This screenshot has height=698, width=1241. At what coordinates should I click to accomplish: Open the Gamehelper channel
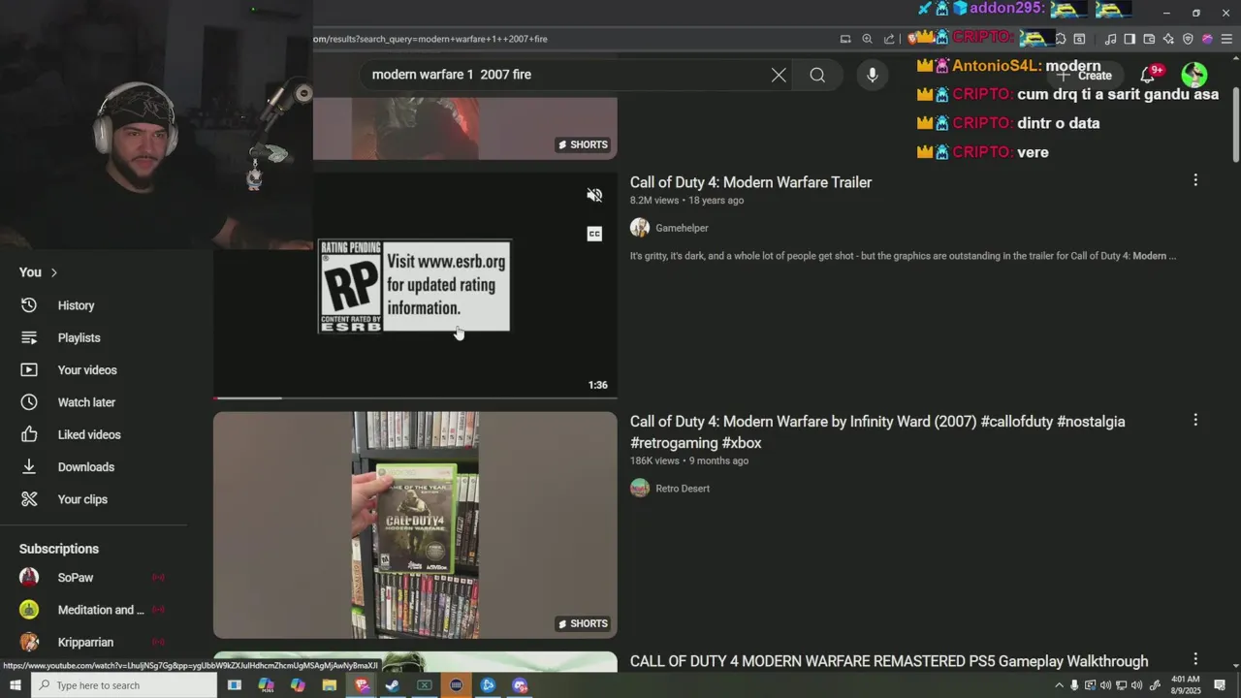tap(682, 228)
